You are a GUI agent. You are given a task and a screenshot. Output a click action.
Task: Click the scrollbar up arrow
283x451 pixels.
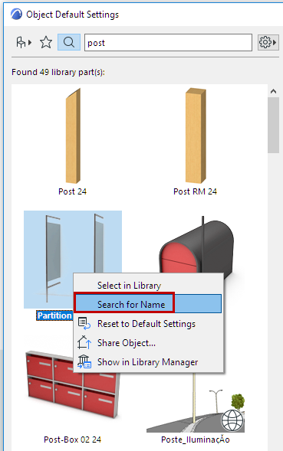coord(274,91)
